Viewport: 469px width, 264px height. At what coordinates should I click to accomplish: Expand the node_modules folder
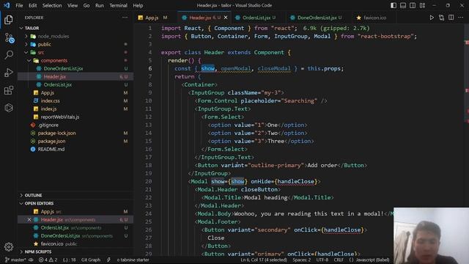(75, 36)
